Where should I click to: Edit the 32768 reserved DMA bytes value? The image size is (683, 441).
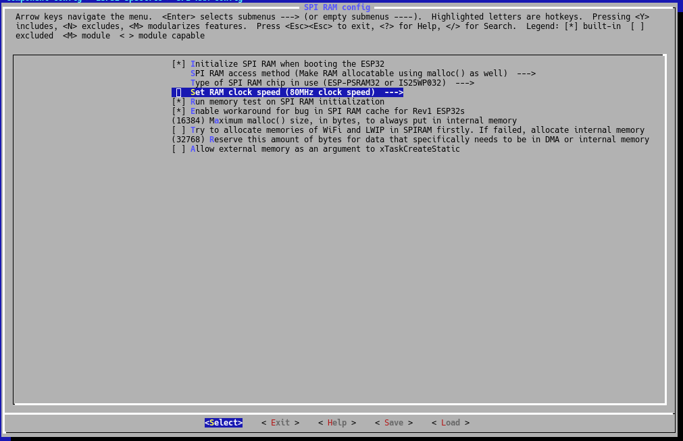coord(188,140)
